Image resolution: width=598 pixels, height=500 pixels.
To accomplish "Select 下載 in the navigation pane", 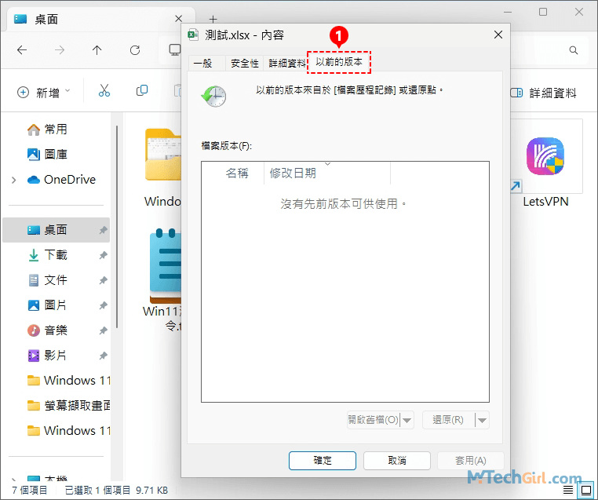I will [x=56, y=255].
